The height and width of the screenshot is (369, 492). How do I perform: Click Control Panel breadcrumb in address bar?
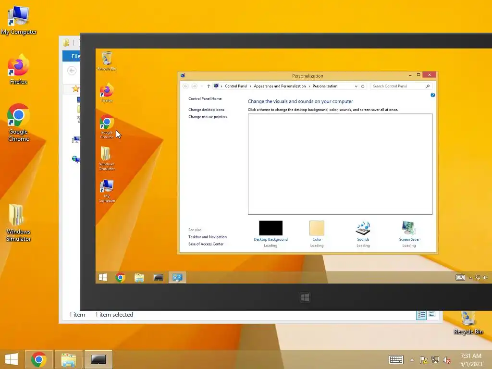point(235,86)
